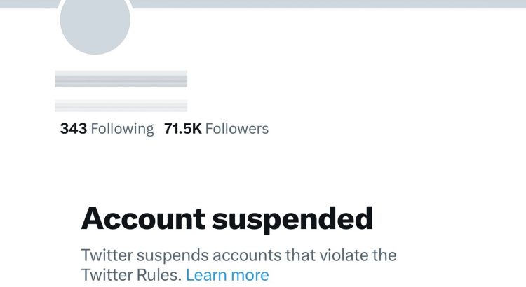Image resolution: width=526 pixels, height=287 pixels.
Task: Click the word accounts in description
Action: [x=247, y=255]
